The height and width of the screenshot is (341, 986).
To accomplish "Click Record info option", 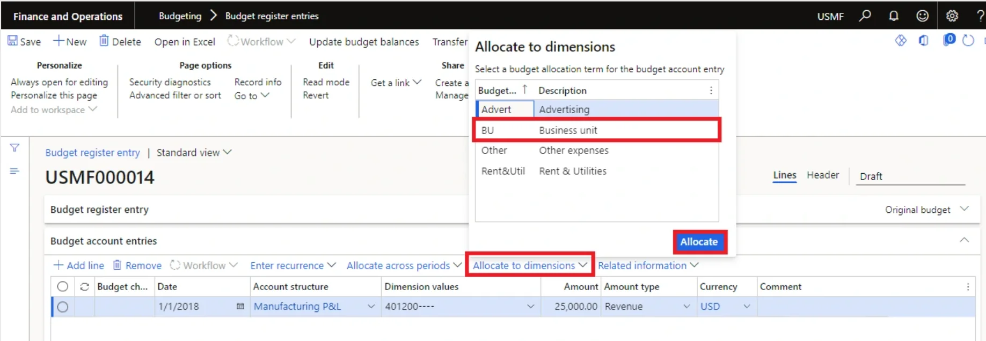I will (258, 82).
